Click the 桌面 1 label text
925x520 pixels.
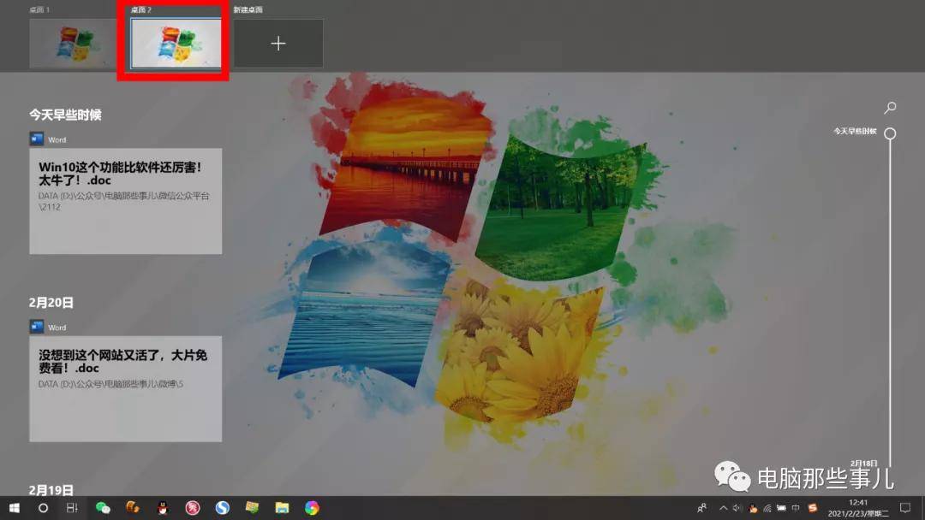tap(40, 10)
